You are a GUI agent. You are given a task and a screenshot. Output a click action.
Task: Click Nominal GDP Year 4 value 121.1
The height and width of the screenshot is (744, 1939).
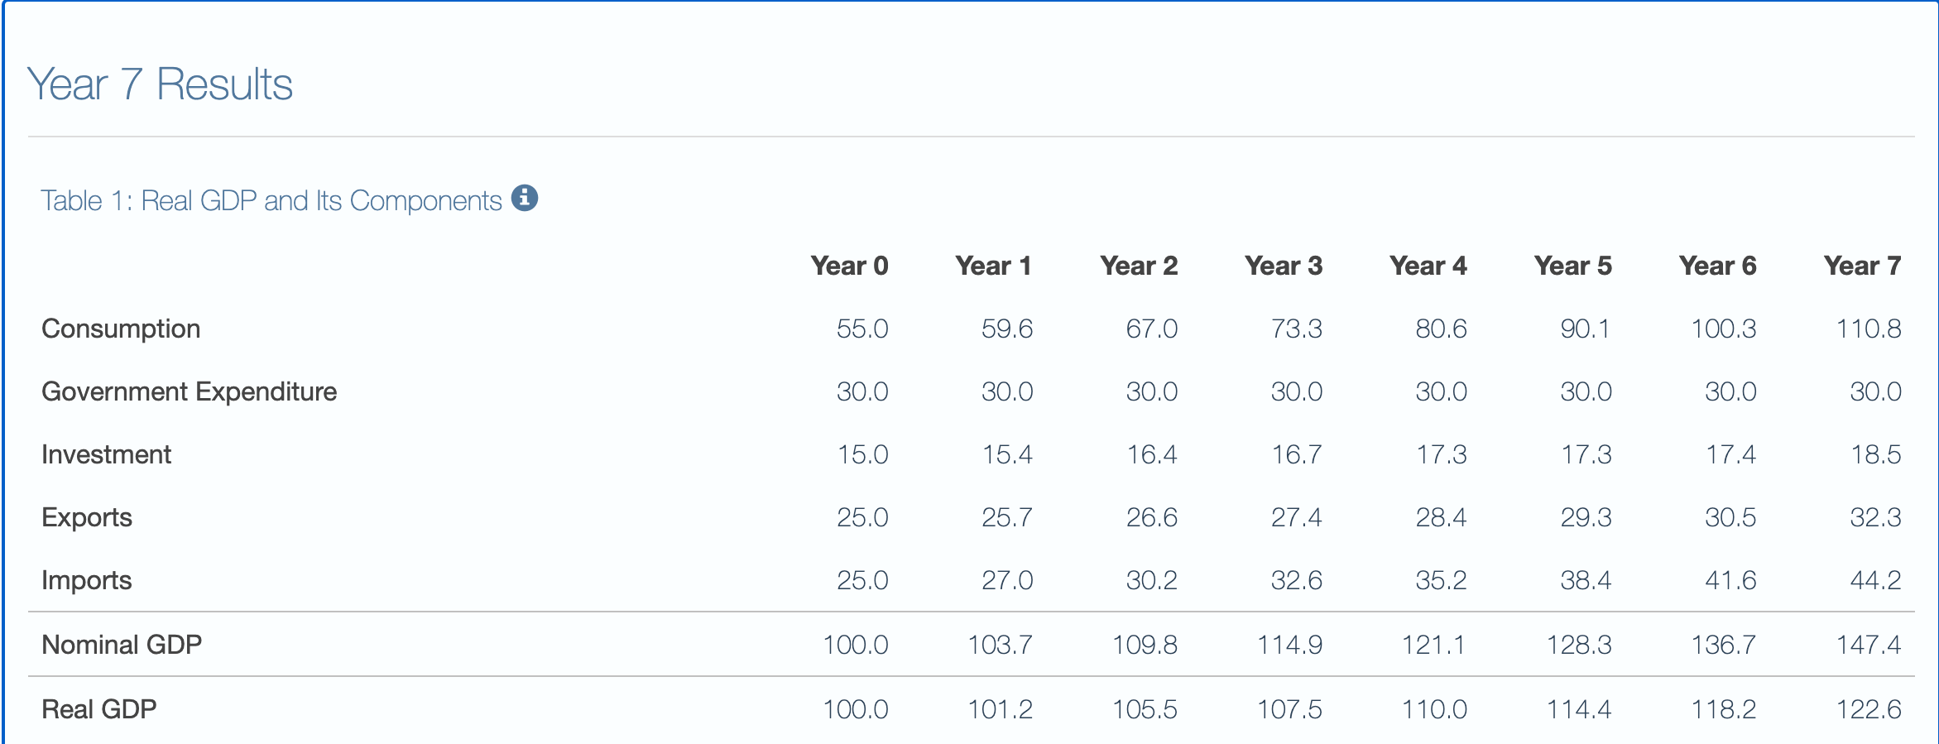pos(1434,645)
